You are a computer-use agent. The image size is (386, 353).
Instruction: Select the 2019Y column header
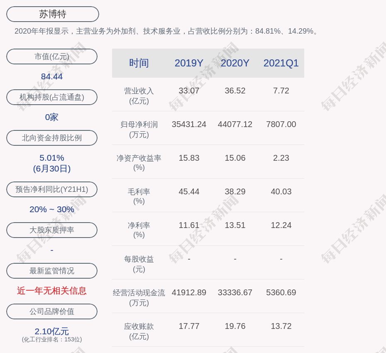pos(189,63)
